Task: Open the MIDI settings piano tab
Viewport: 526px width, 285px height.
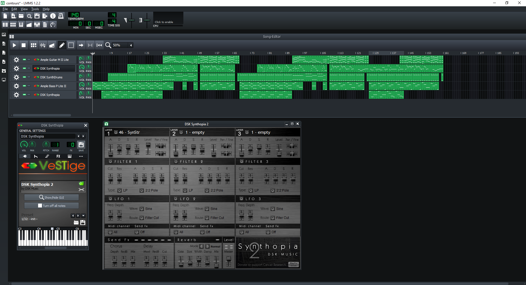Action: [x=70, y=156]
